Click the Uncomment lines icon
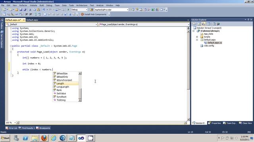254x142 pixels. click(40, 15)
